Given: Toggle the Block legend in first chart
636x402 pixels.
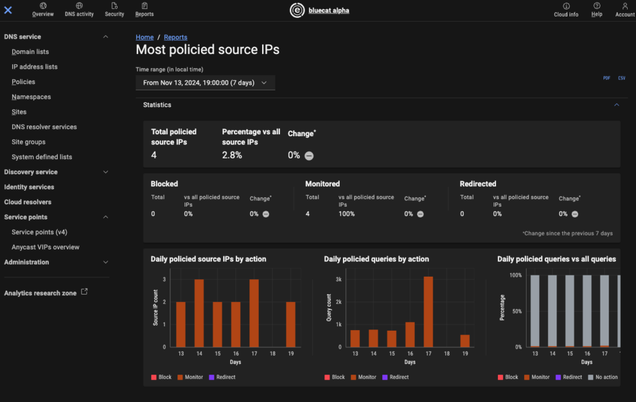Looking at the screenshot, I should point(161,377).
